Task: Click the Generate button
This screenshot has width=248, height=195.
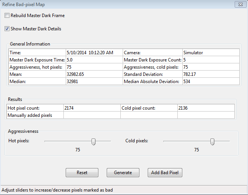Action: click(123, 173)
